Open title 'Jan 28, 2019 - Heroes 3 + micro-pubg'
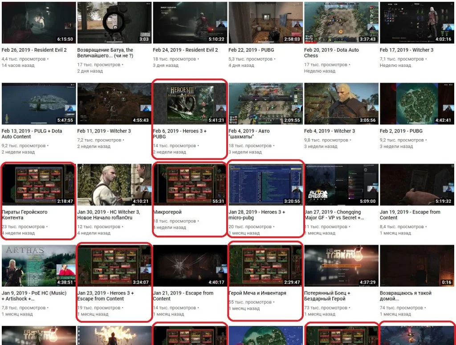Image resolution: width=456 pixels, height=345 pixels. click(x=257, y=214)
